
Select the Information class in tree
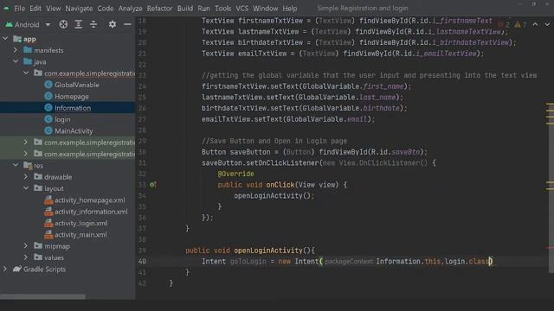[x=73, y=108]
